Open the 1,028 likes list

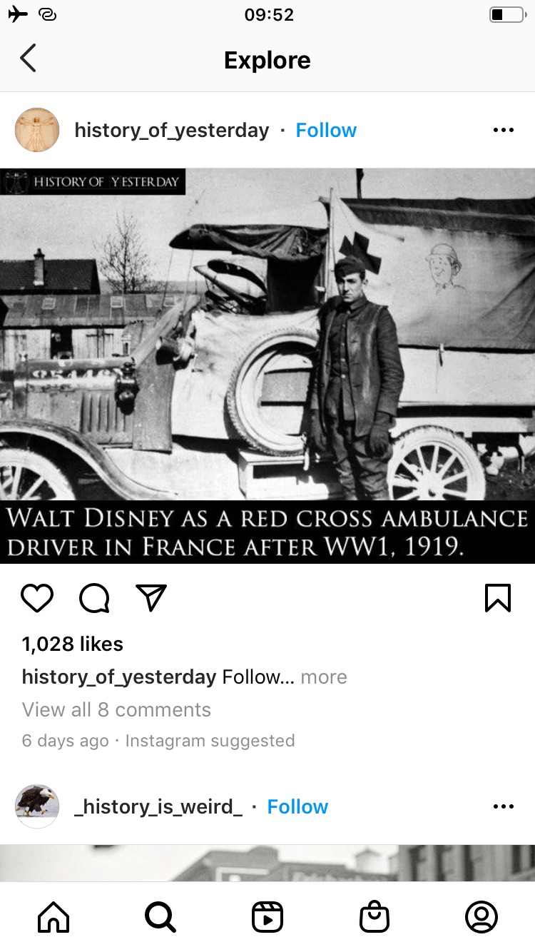(x=72, y=644)
